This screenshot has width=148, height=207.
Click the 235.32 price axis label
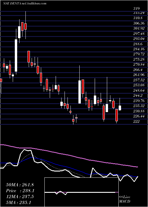point(139,106)
